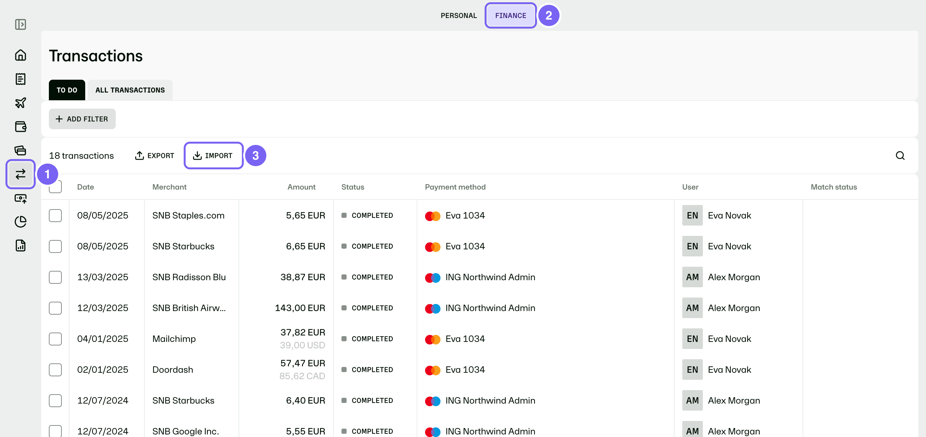Click the SNB Google Inc. merchant
Screen dimensions: 926x437
pos(186,431)
